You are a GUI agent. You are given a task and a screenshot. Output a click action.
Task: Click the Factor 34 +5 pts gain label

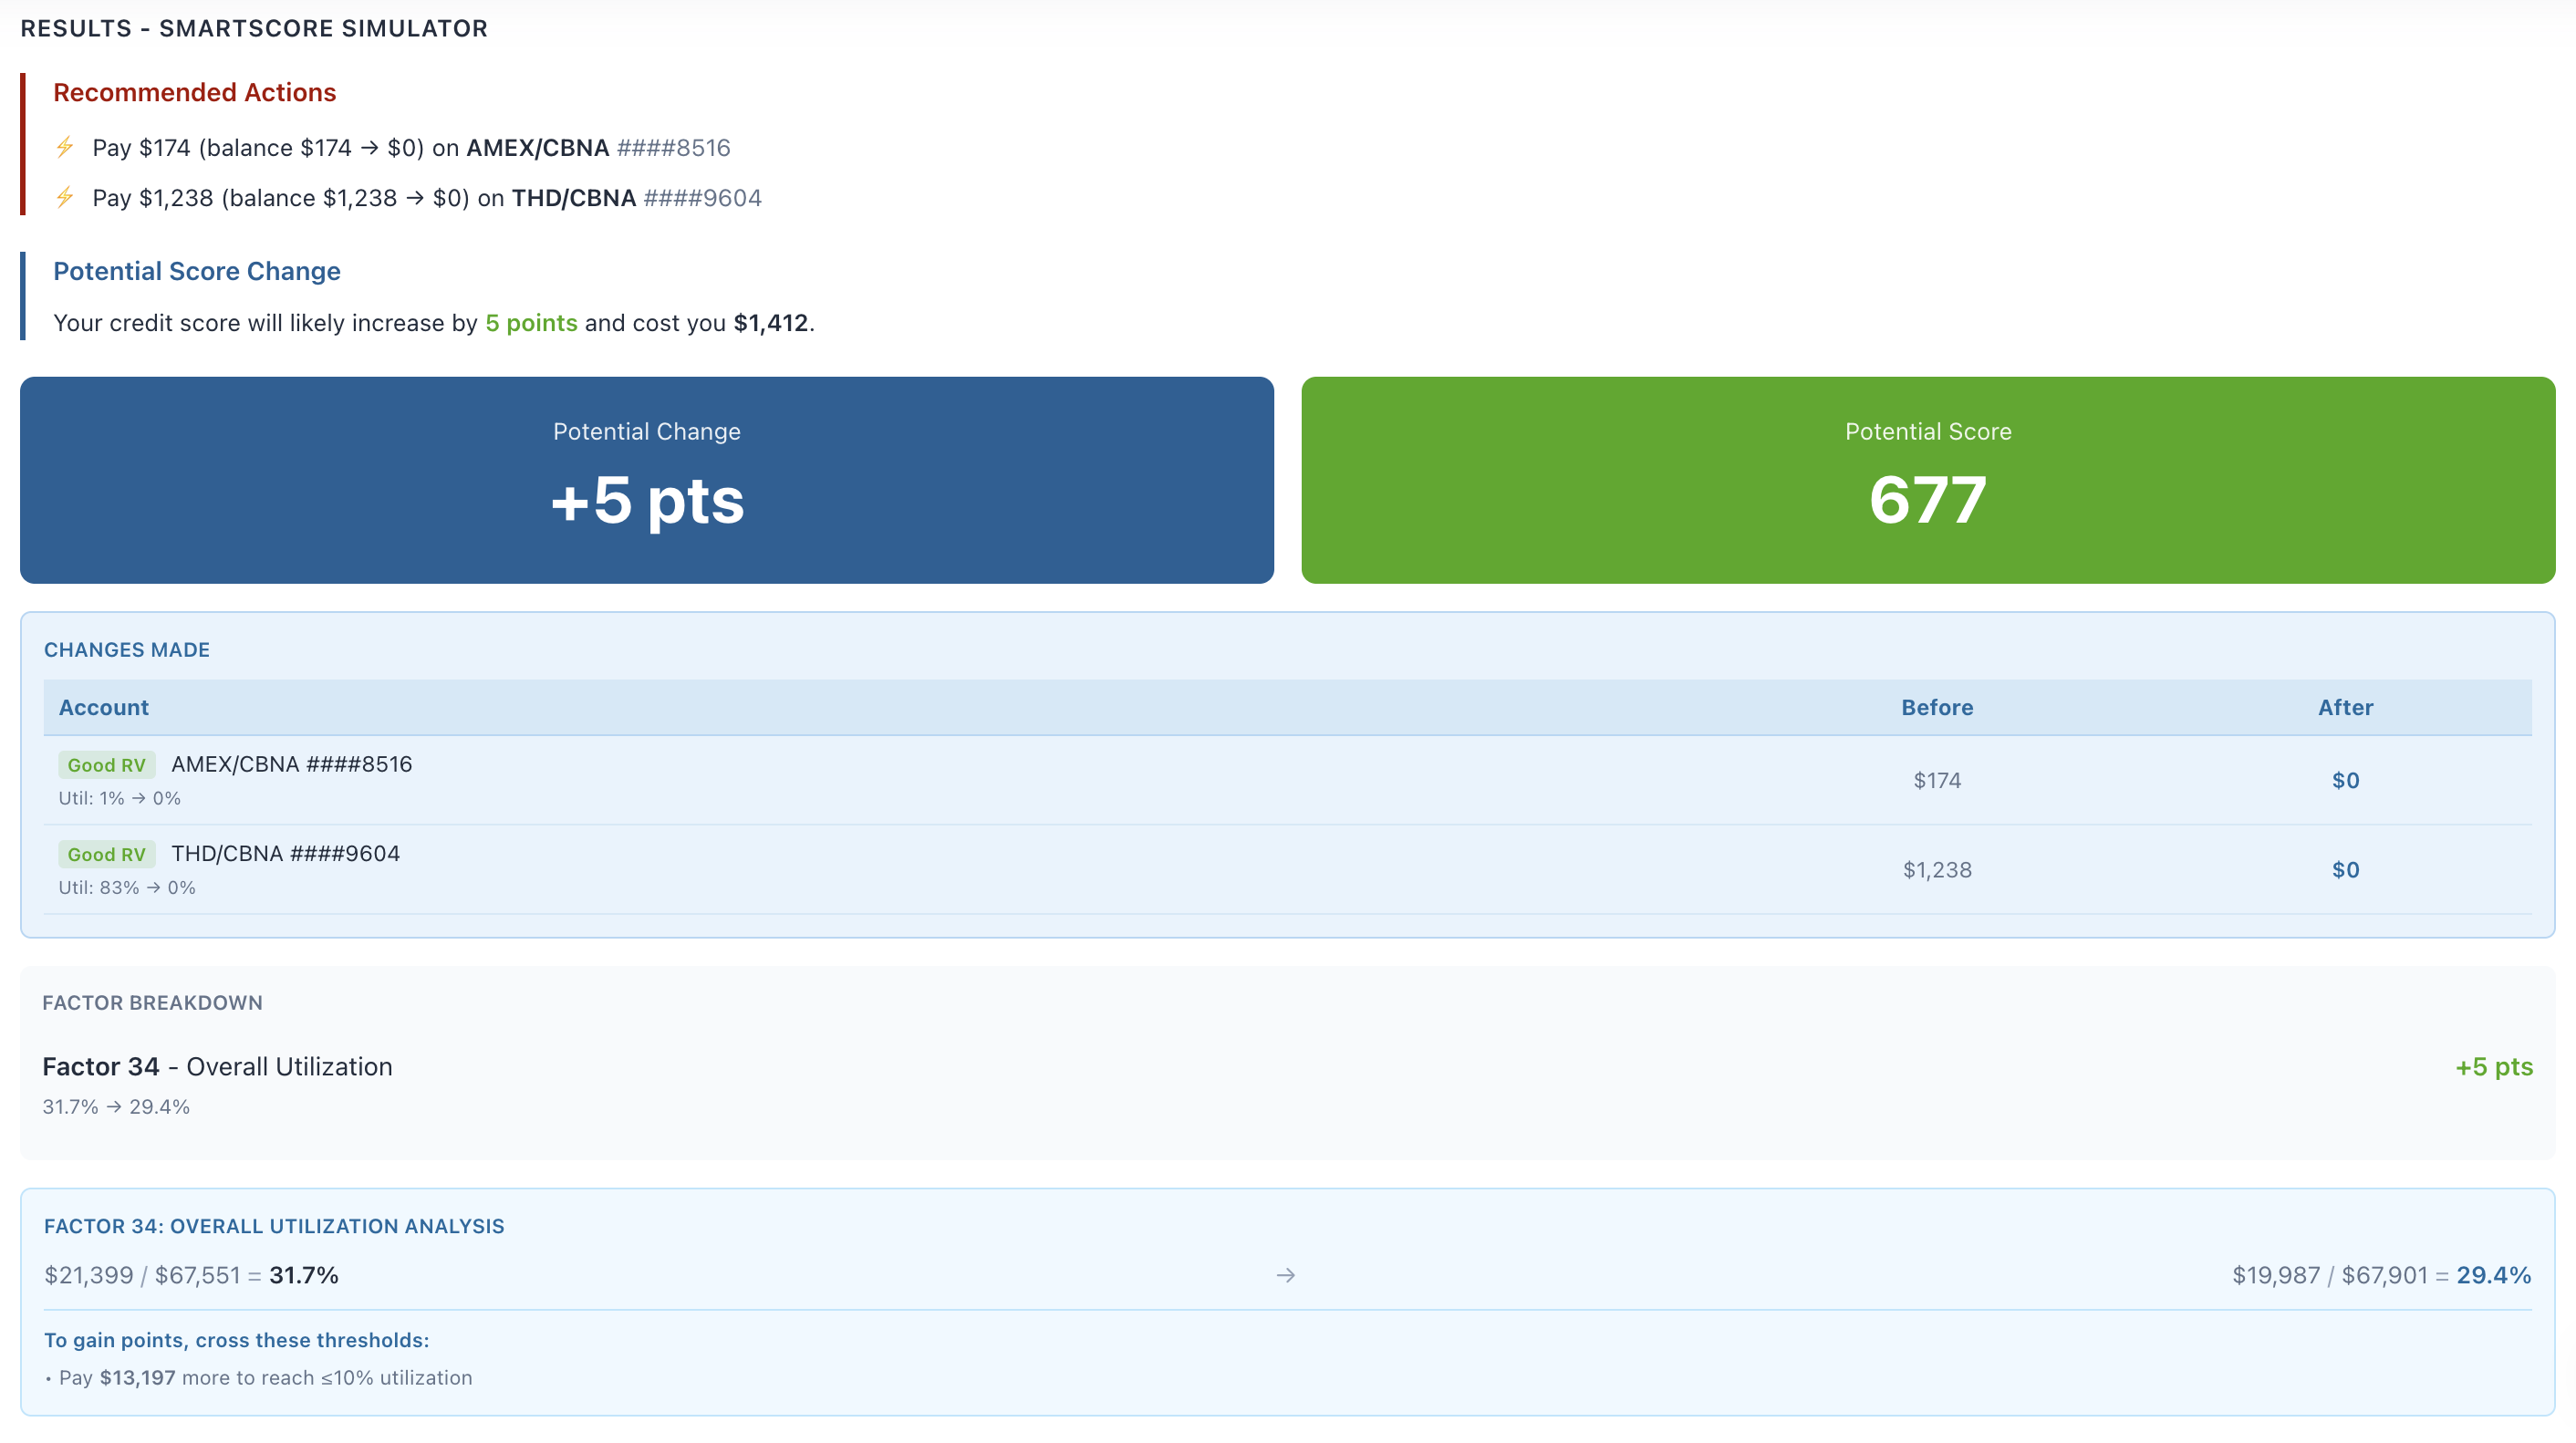(2494, 1066)
